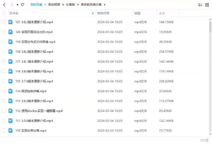Open the navigation history dropdown arrow
Viewport: 212px width, 144px height.
17,5
